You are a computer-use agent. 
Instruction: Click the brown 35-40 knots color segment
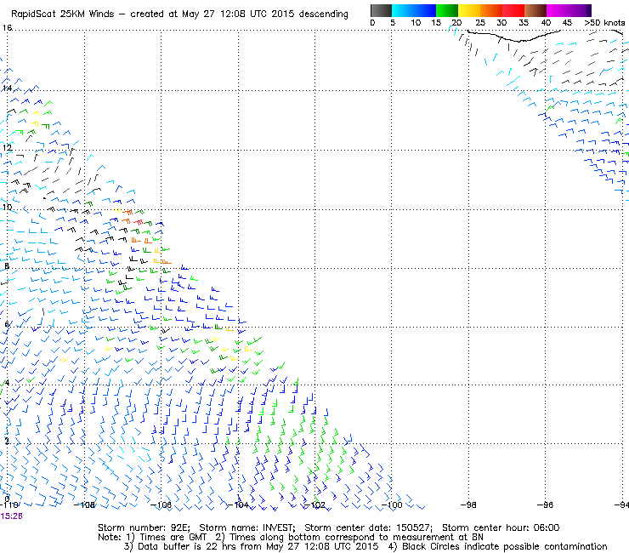point(535,10)
